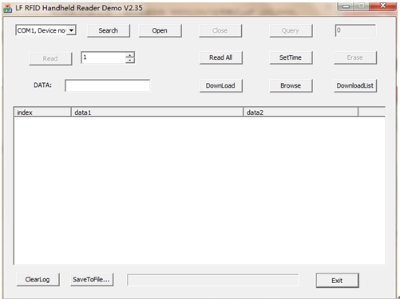The height and width of the screenshot is (299, 400).
Task: Click the app icon in title bar
Action: coord(7,8)
